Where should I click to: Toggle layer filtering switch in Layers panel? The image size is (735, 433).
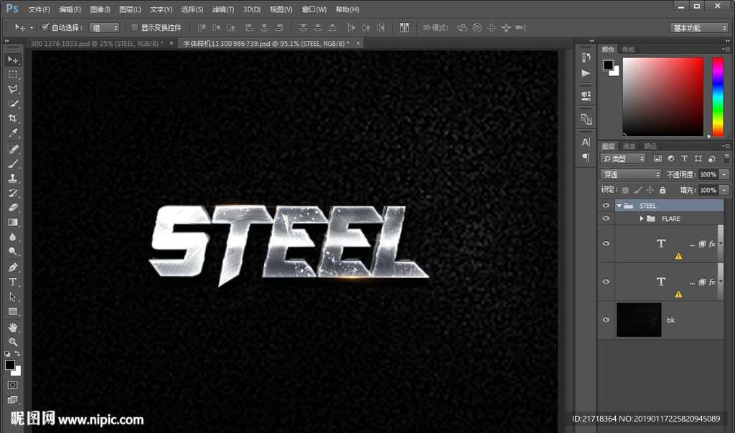(x=726, y=158)
